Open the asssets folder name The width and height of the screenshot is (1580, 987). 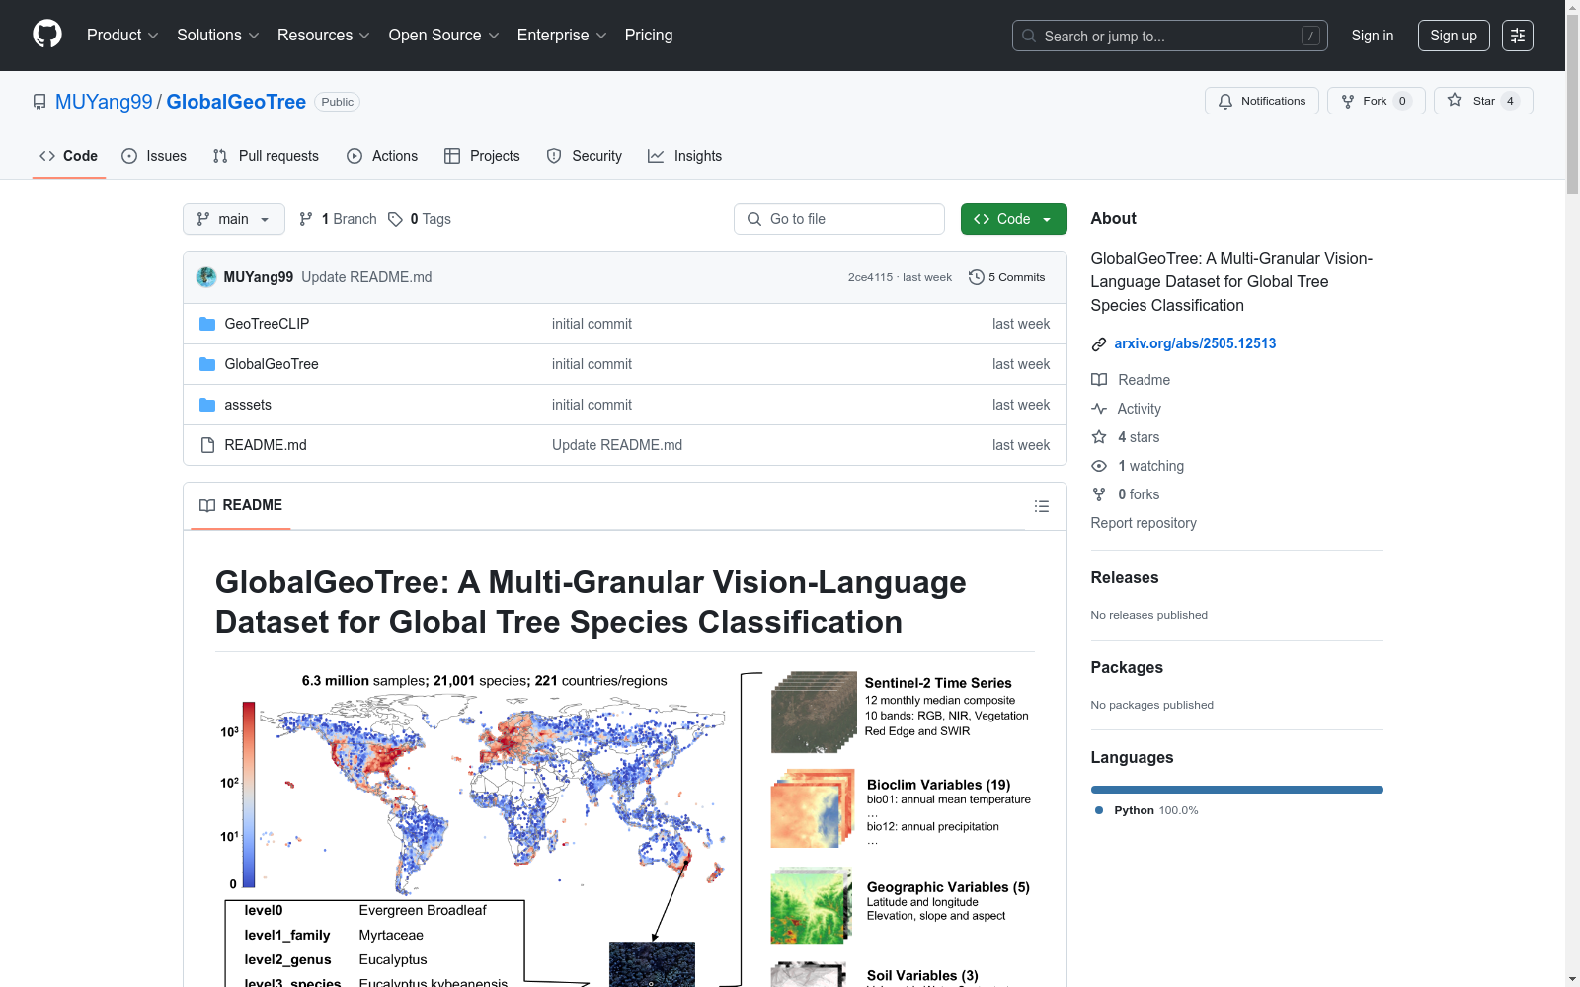(248, 405)
